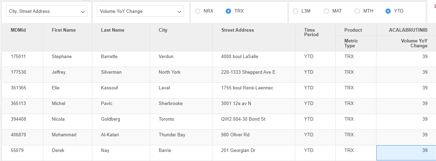
Task: Select highlighted value 39 in Derek Nay row
Action: [x=406, y=153]
